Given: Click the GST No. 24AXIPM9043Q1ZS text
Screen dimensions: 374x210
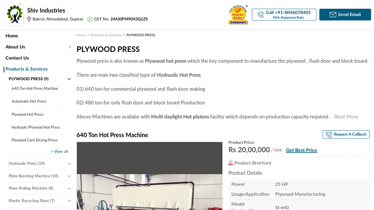Looking at the screenshot, I should [x=121, y=19].
